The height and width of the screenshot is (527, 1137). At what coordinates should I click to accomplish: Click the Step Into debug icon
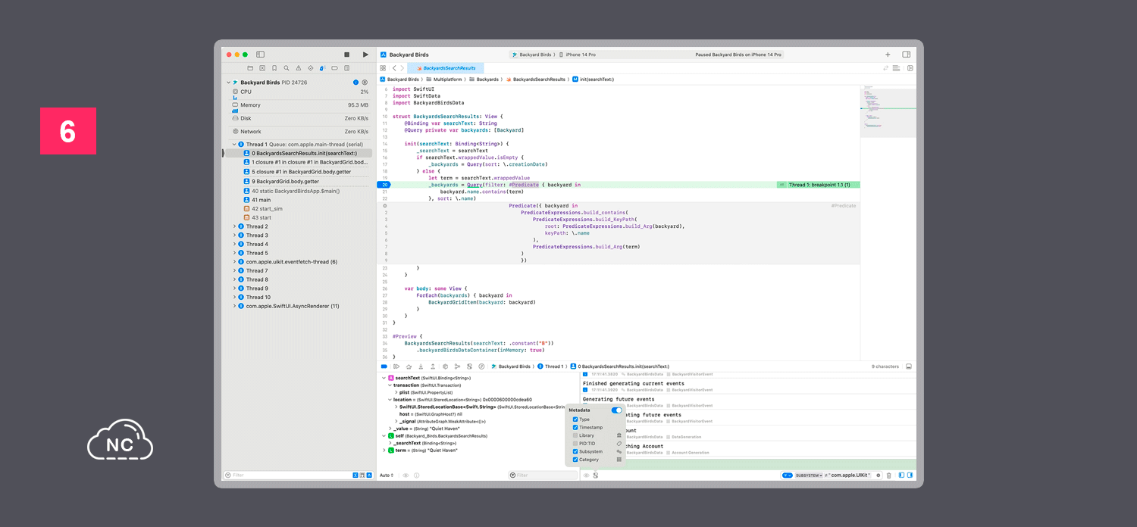point(421,366)
